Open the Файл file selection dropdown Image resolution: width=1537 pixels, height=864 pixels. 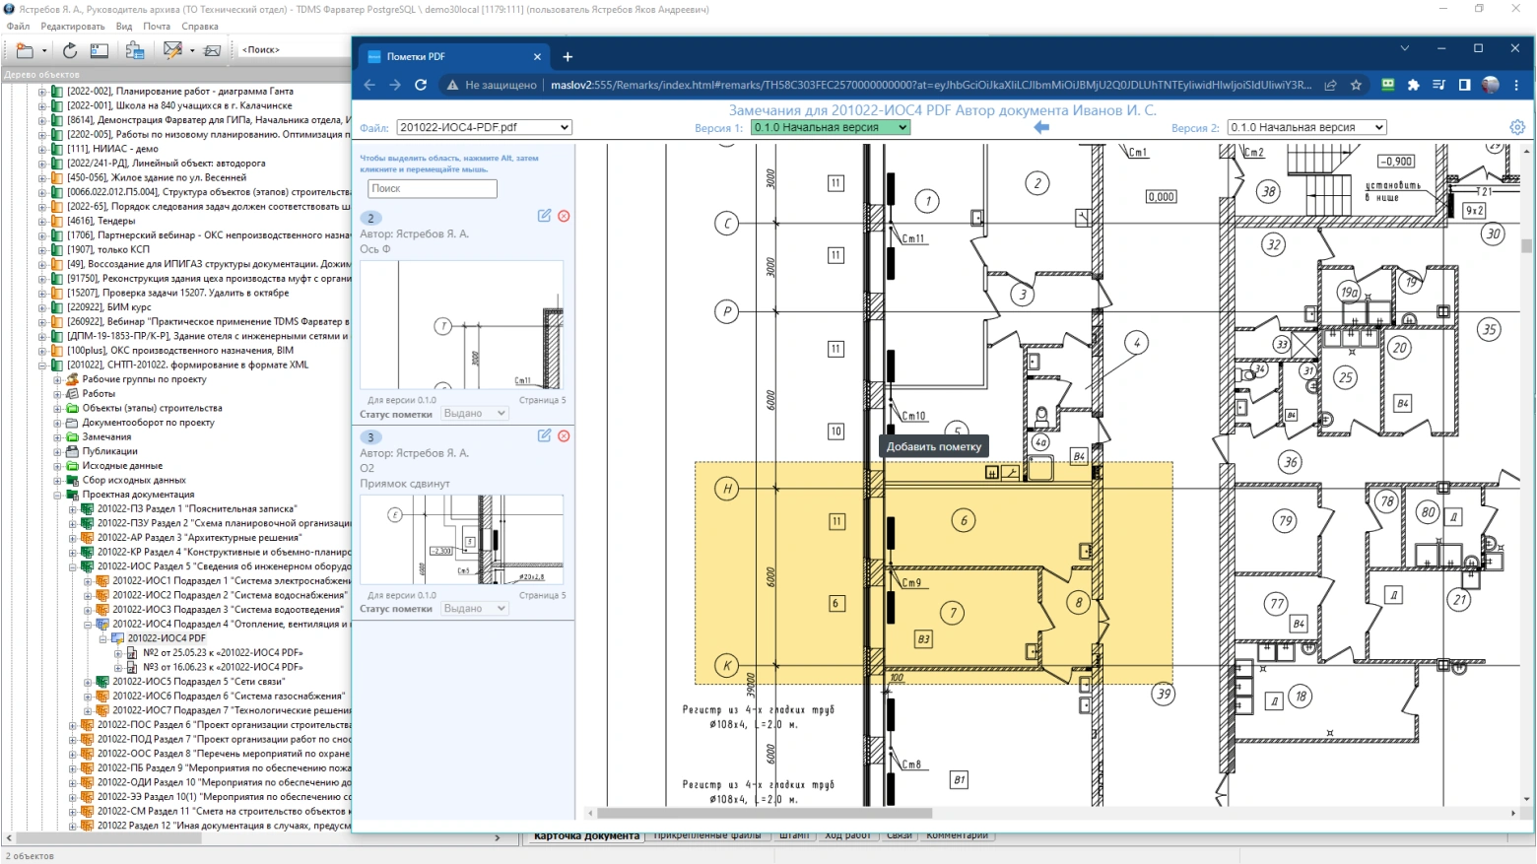tap(484, 127)
